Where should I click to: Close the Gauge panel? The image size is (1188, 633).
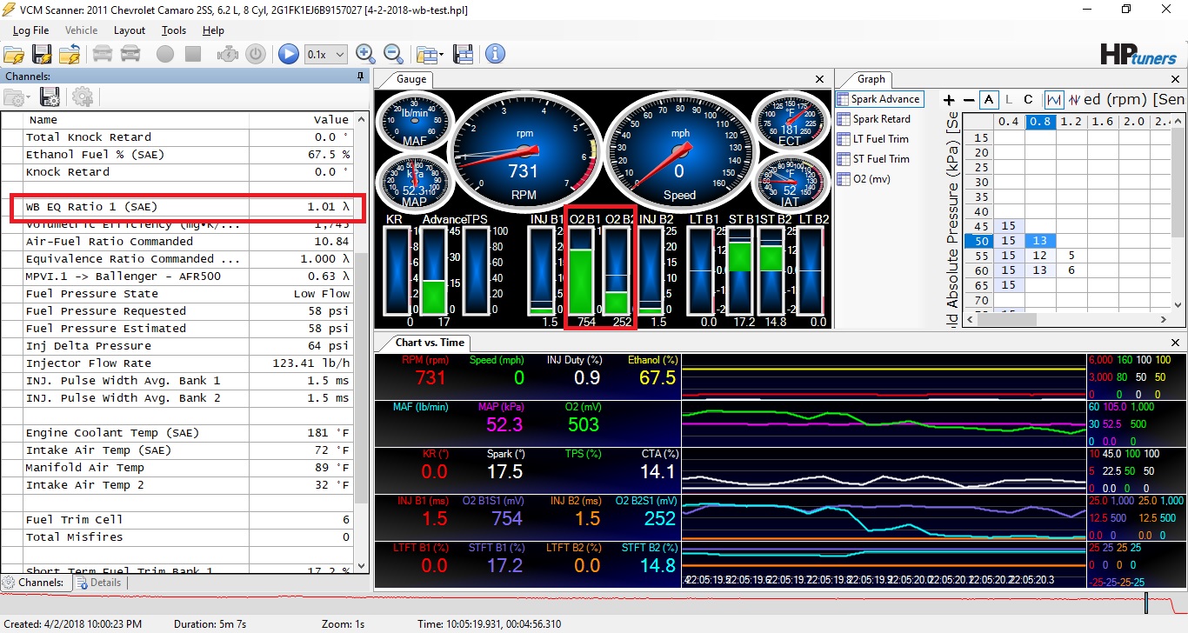[x=819, y=79]
